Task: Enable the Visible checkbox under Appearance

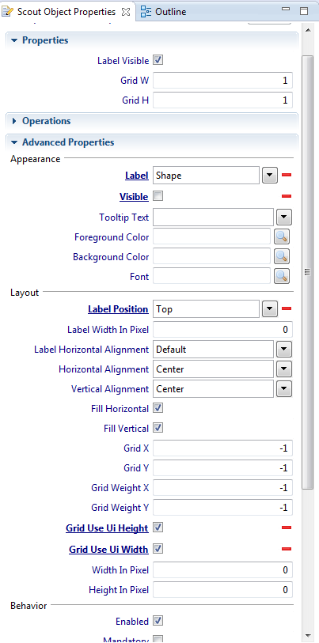Action: click(x=158, y=196)
